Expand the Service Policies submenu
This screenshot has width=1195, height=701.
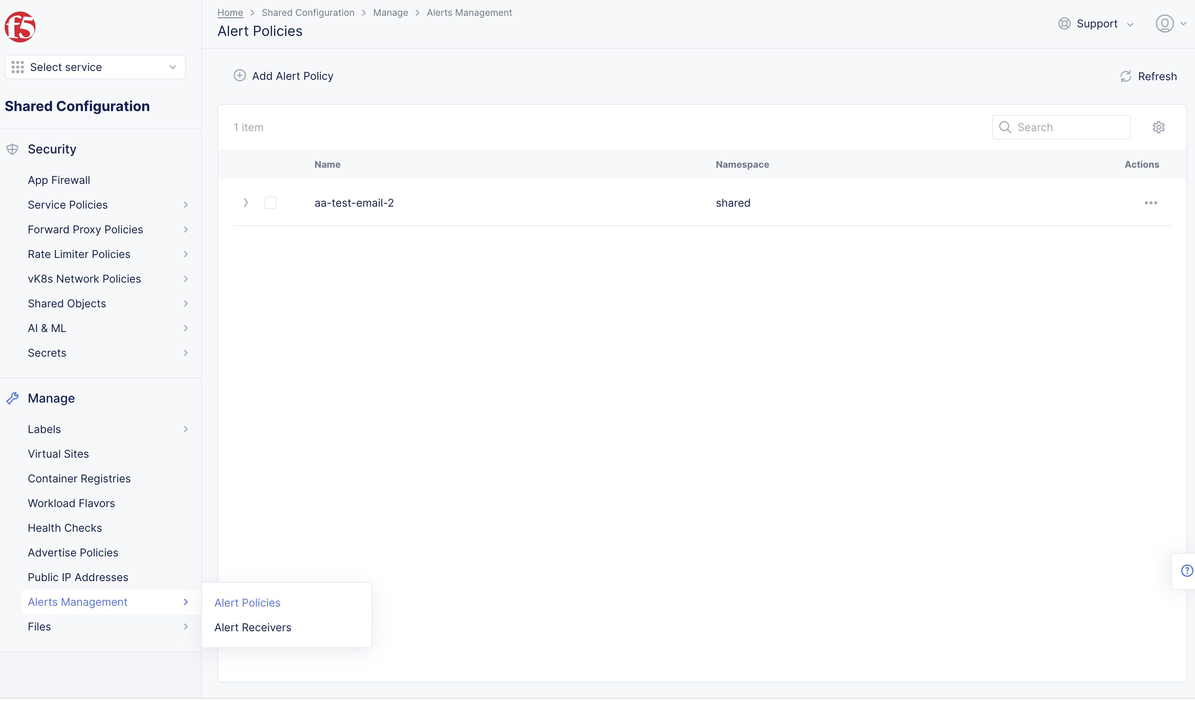185,204
